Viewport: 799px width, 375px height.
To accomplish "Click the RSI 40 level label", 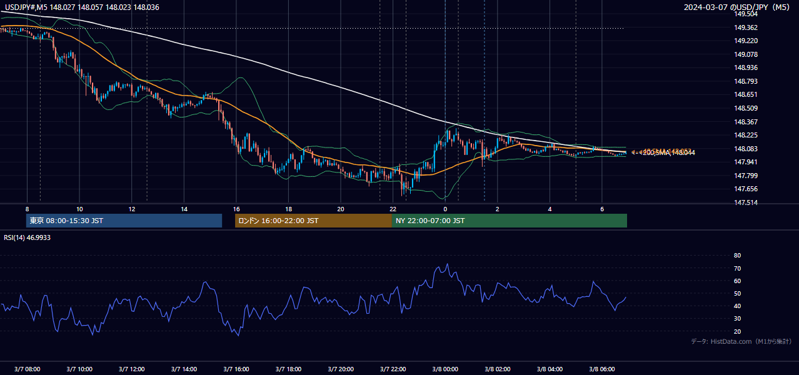I will 738,306.
